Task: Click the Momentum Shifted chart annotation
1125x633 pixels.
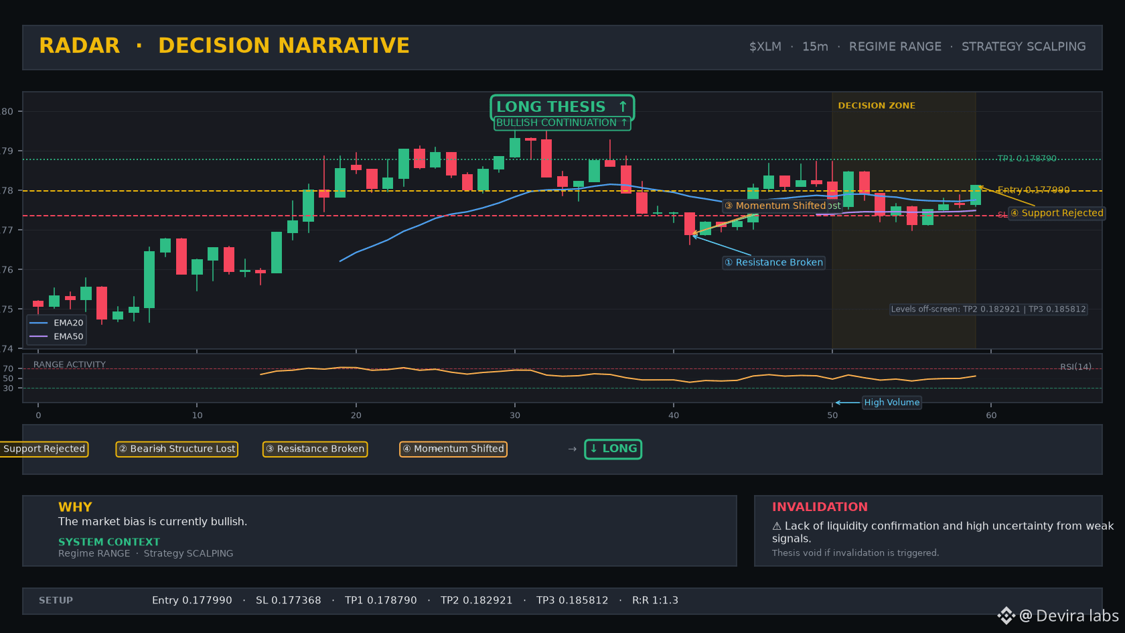Action: click(x=775, y=206)
